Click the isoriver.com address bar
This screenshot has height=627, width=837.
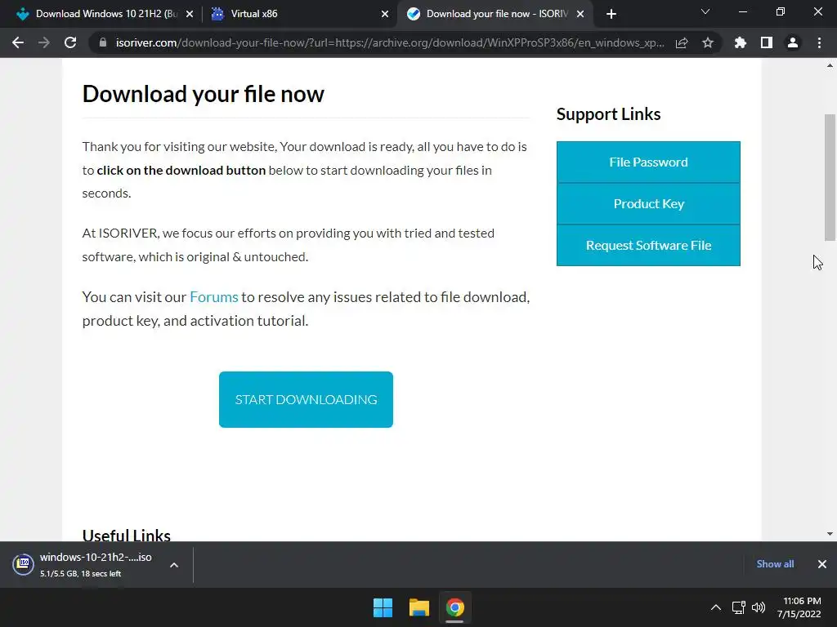point(390,42)
